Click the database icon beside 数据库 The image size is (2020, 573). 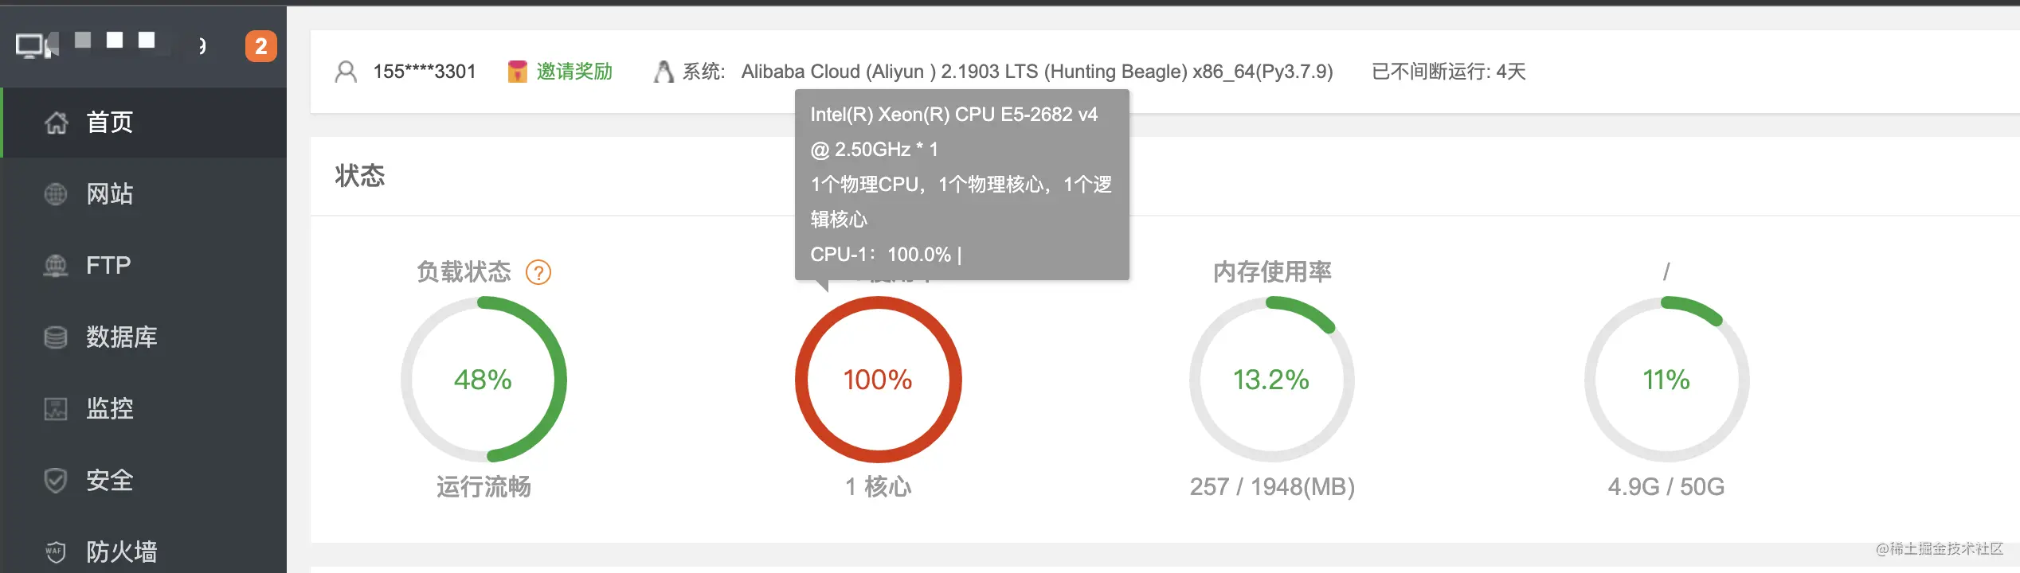tap(56, 337)
